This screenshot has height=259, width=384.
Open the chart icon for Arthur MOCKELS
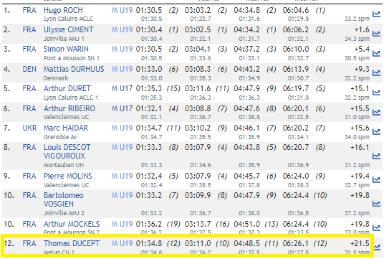tap(376, 228)
